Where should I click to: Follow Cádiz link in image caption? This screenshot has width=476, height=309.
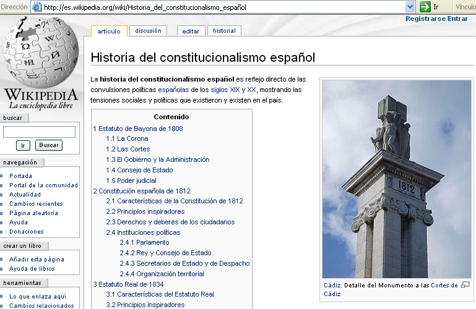(x=332, y=286)
